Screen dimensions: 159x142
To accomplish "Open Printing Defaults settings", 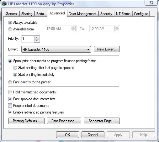I will 26,121.
